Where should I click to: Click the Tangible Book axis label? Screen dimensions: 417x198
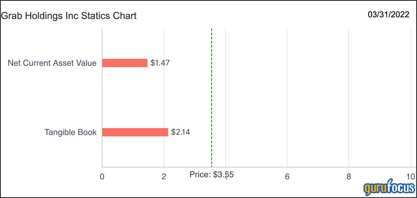[71, 132]
